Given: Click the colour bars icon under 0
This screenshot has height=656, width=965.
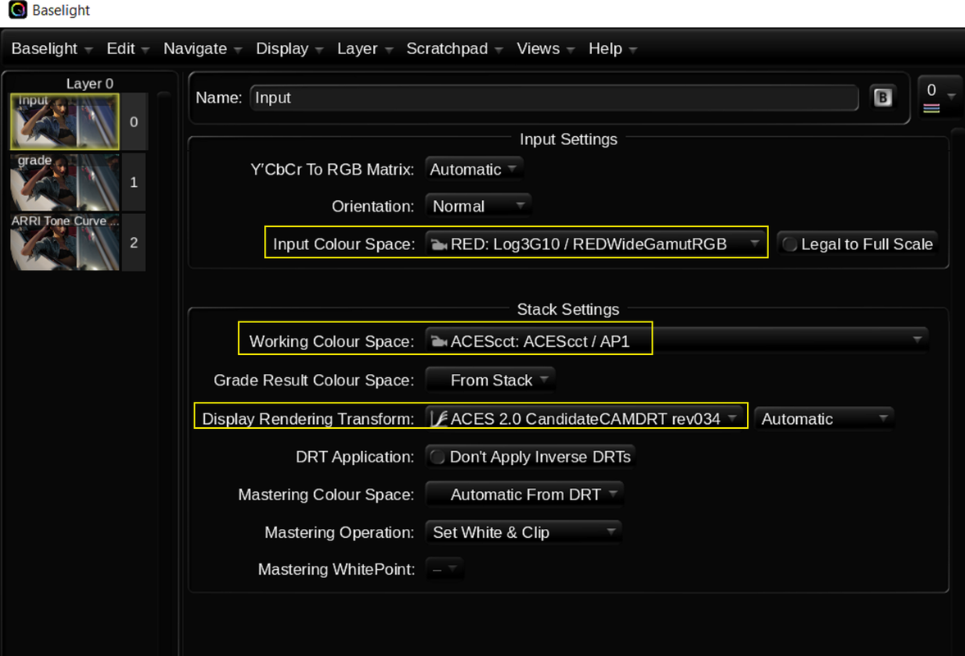Looking at the screenshot, I should (931, 108).
